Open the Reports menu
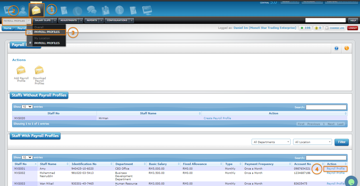Screen dimensions: 360x186 coord(92,20)
